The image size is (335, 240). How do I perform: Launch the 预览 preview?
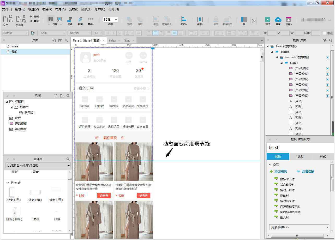click(x=267, y=20)
